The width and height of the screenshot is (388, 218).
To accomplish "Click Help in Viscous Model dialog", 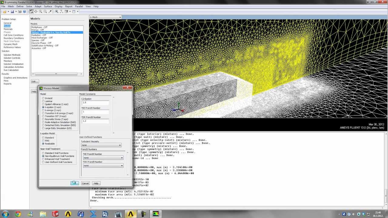I will click(x=96, y=183).
